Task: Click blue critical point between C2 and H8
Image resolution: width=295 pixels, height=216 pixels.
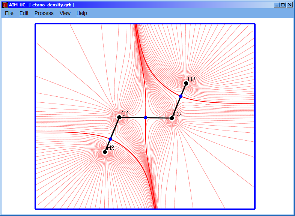Action: pyautogui.click(x=181, y=96)
